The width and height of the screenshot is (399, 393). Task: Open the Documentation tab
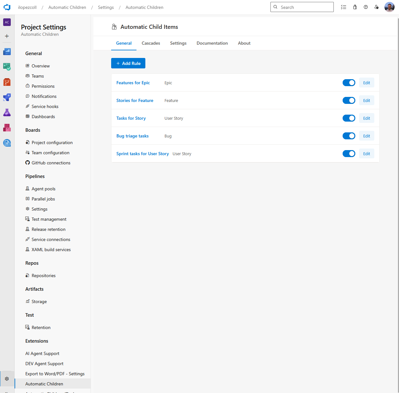click(212, 43)
